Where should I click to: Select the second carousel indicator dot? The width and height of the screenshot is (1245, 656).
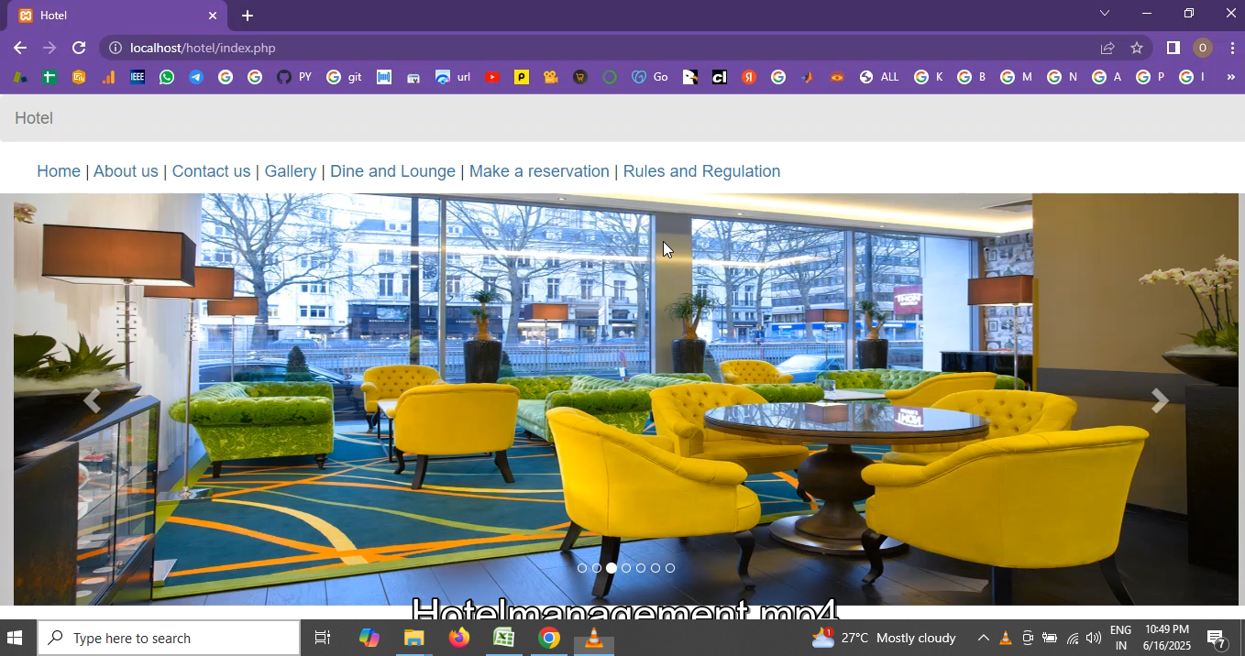[x=597, y=568]
